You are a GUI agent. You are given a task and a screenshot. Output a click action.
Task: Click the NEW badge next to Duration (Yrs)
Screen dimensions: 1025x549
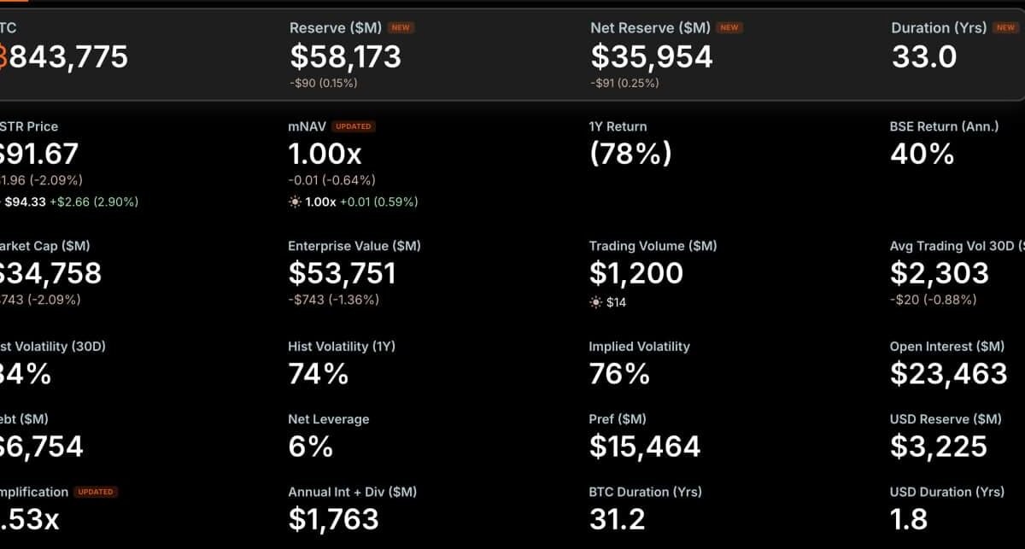coord(1006,28)
